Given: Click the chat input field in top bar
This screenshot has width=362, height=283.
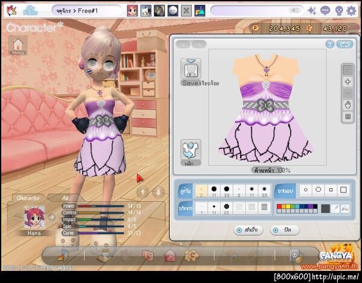Looking at the screenshot, I should pos(257,11).
